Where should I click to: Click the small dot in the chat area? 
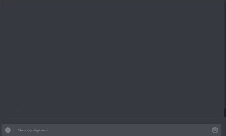coord(19,110)
